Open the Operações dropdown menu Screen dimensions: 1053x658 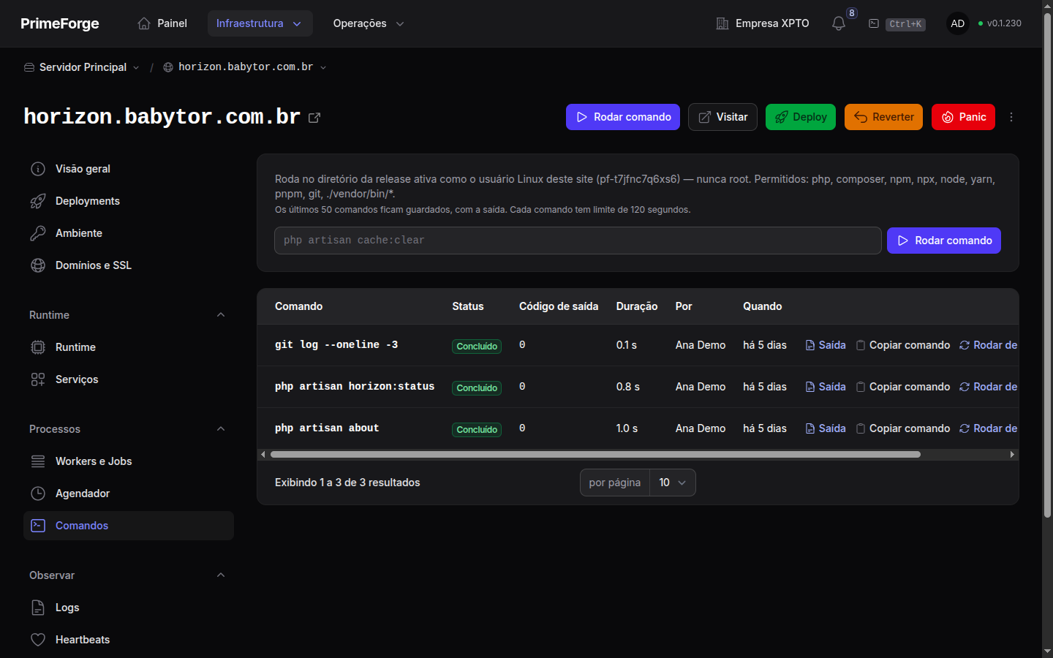tap(369, 23)
